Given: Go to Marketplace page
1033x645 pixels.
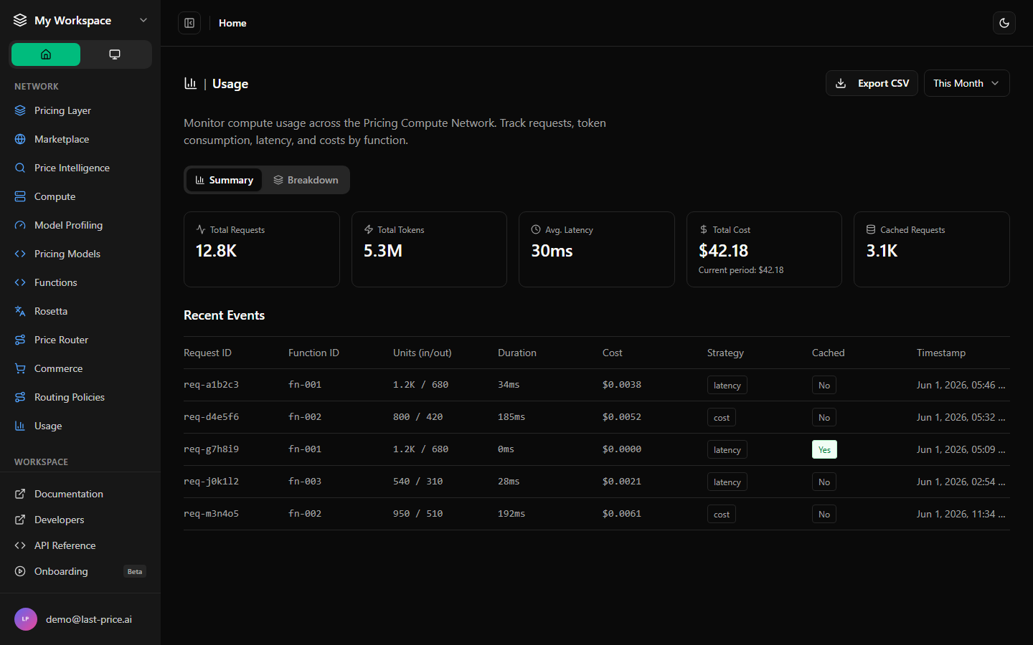Looking at the screenshot, I should point(80,139).
